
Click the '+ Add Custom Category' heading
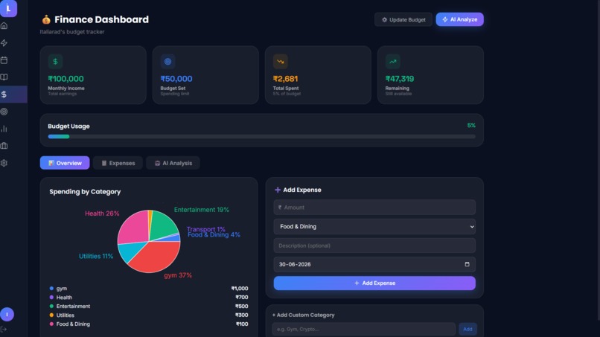click(x=304, y=315)
